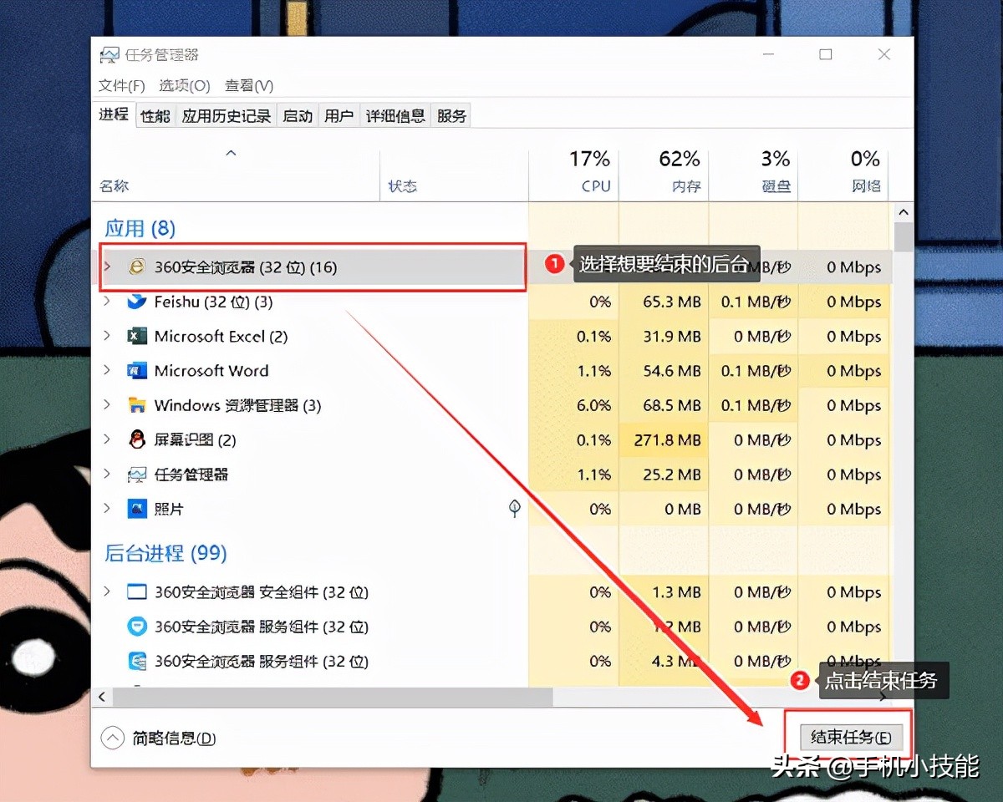Screen dimensions: 1003x802
Task: Switch to the 应用历史记录 tab
Action: 227,116
